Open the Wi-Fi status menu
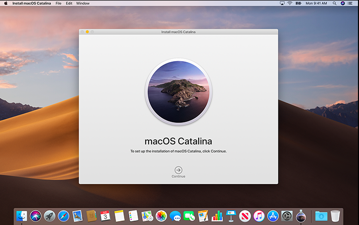 pos(290,3)
